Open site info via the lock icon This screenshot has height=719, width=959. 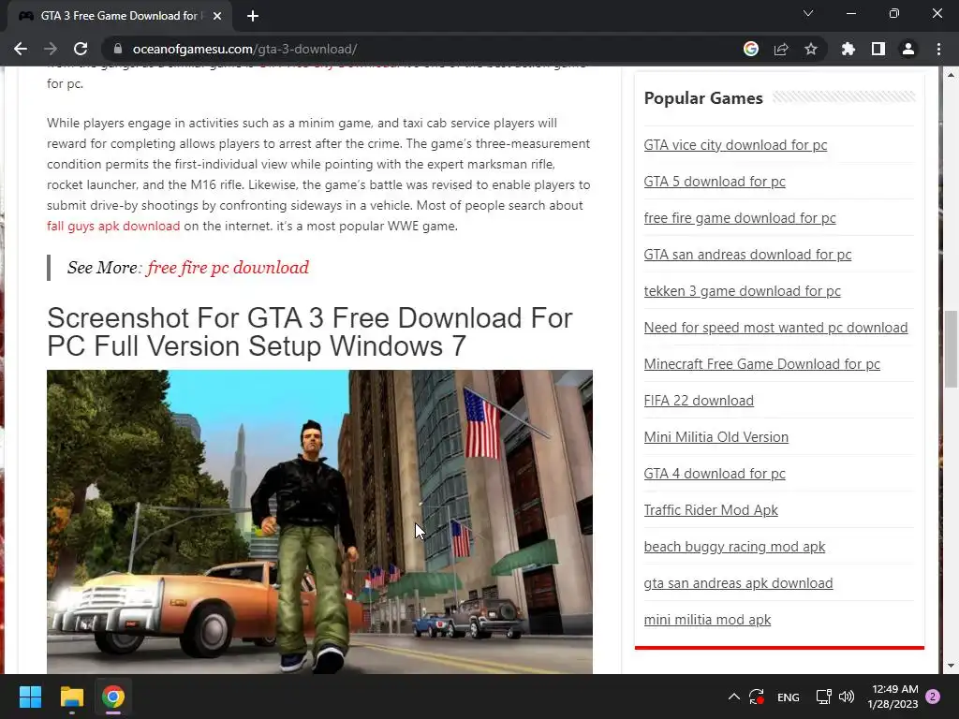118,49
